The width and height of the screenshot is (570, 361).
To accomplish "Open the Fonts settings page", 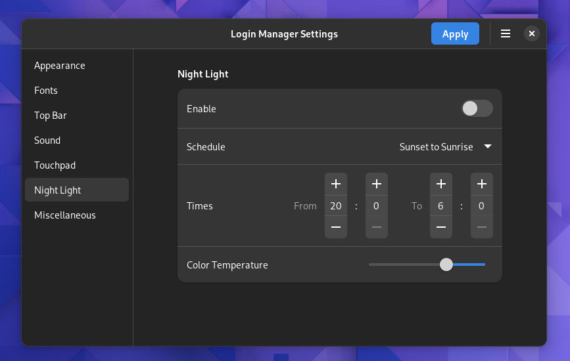I will point(46,91).
